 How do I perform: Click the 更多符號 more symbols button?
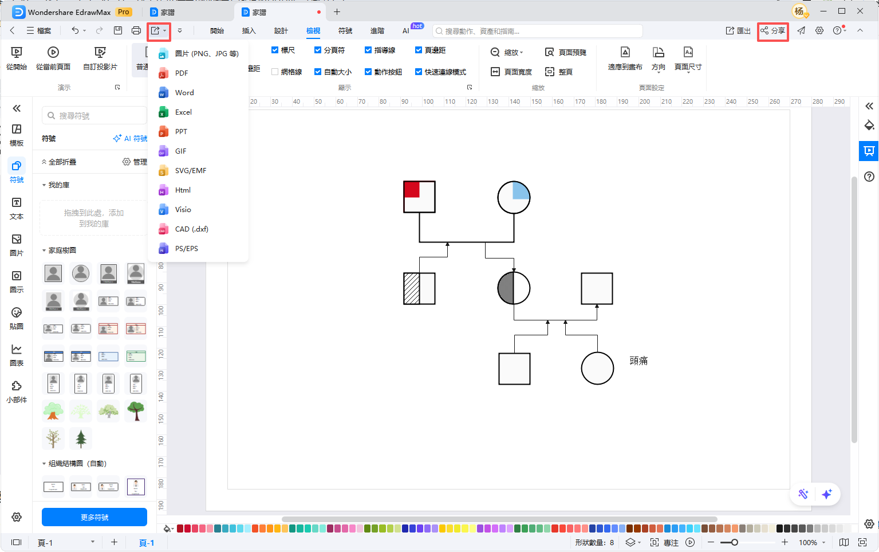[x=94, y=517]
